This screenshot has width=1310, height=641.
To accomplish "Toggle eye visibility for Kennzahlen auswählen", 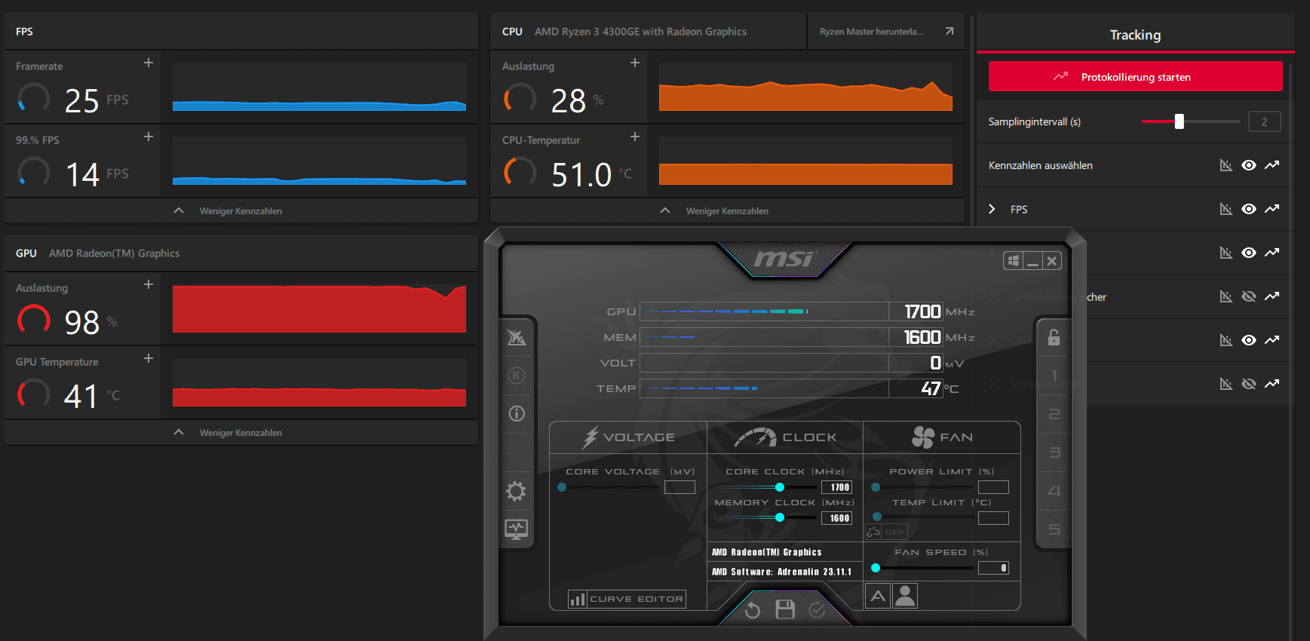I will (1249, 165).
